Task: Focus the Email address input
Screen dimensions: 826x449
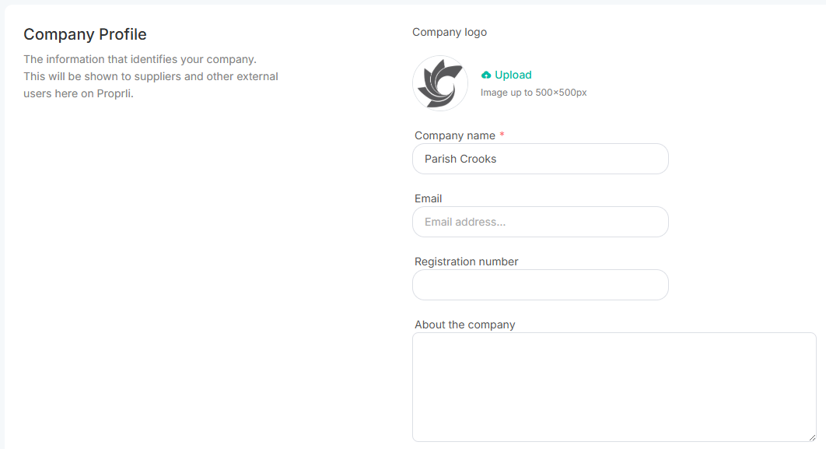Action: 541,222
